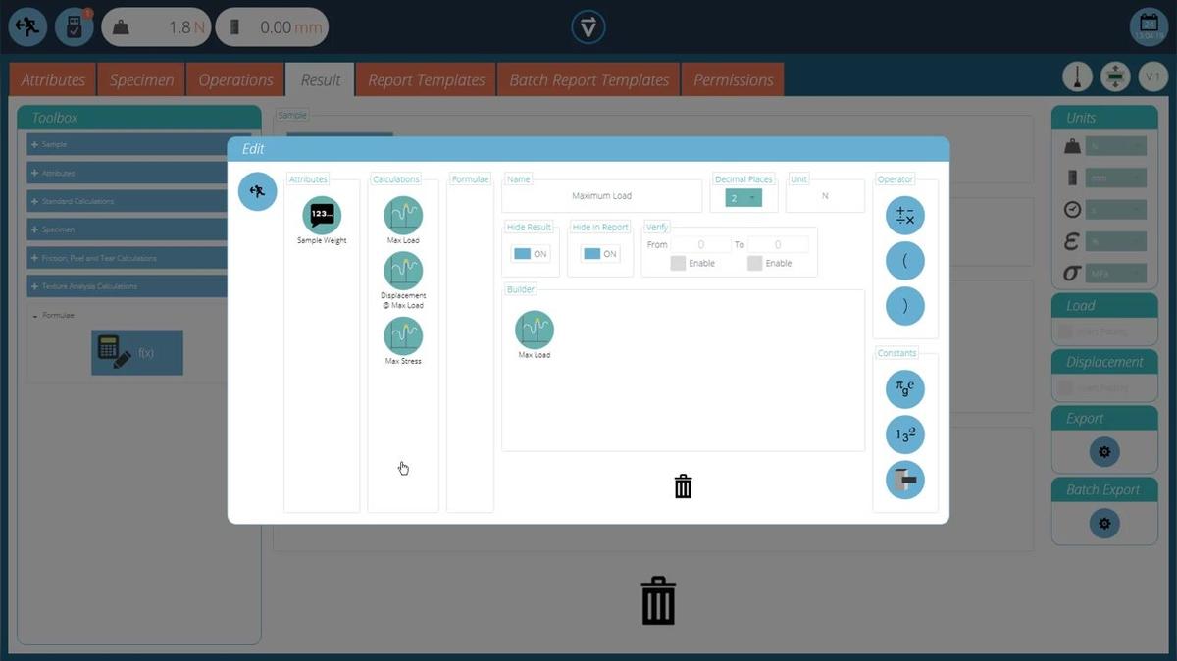Enable the Verify To checkbox

754,263
